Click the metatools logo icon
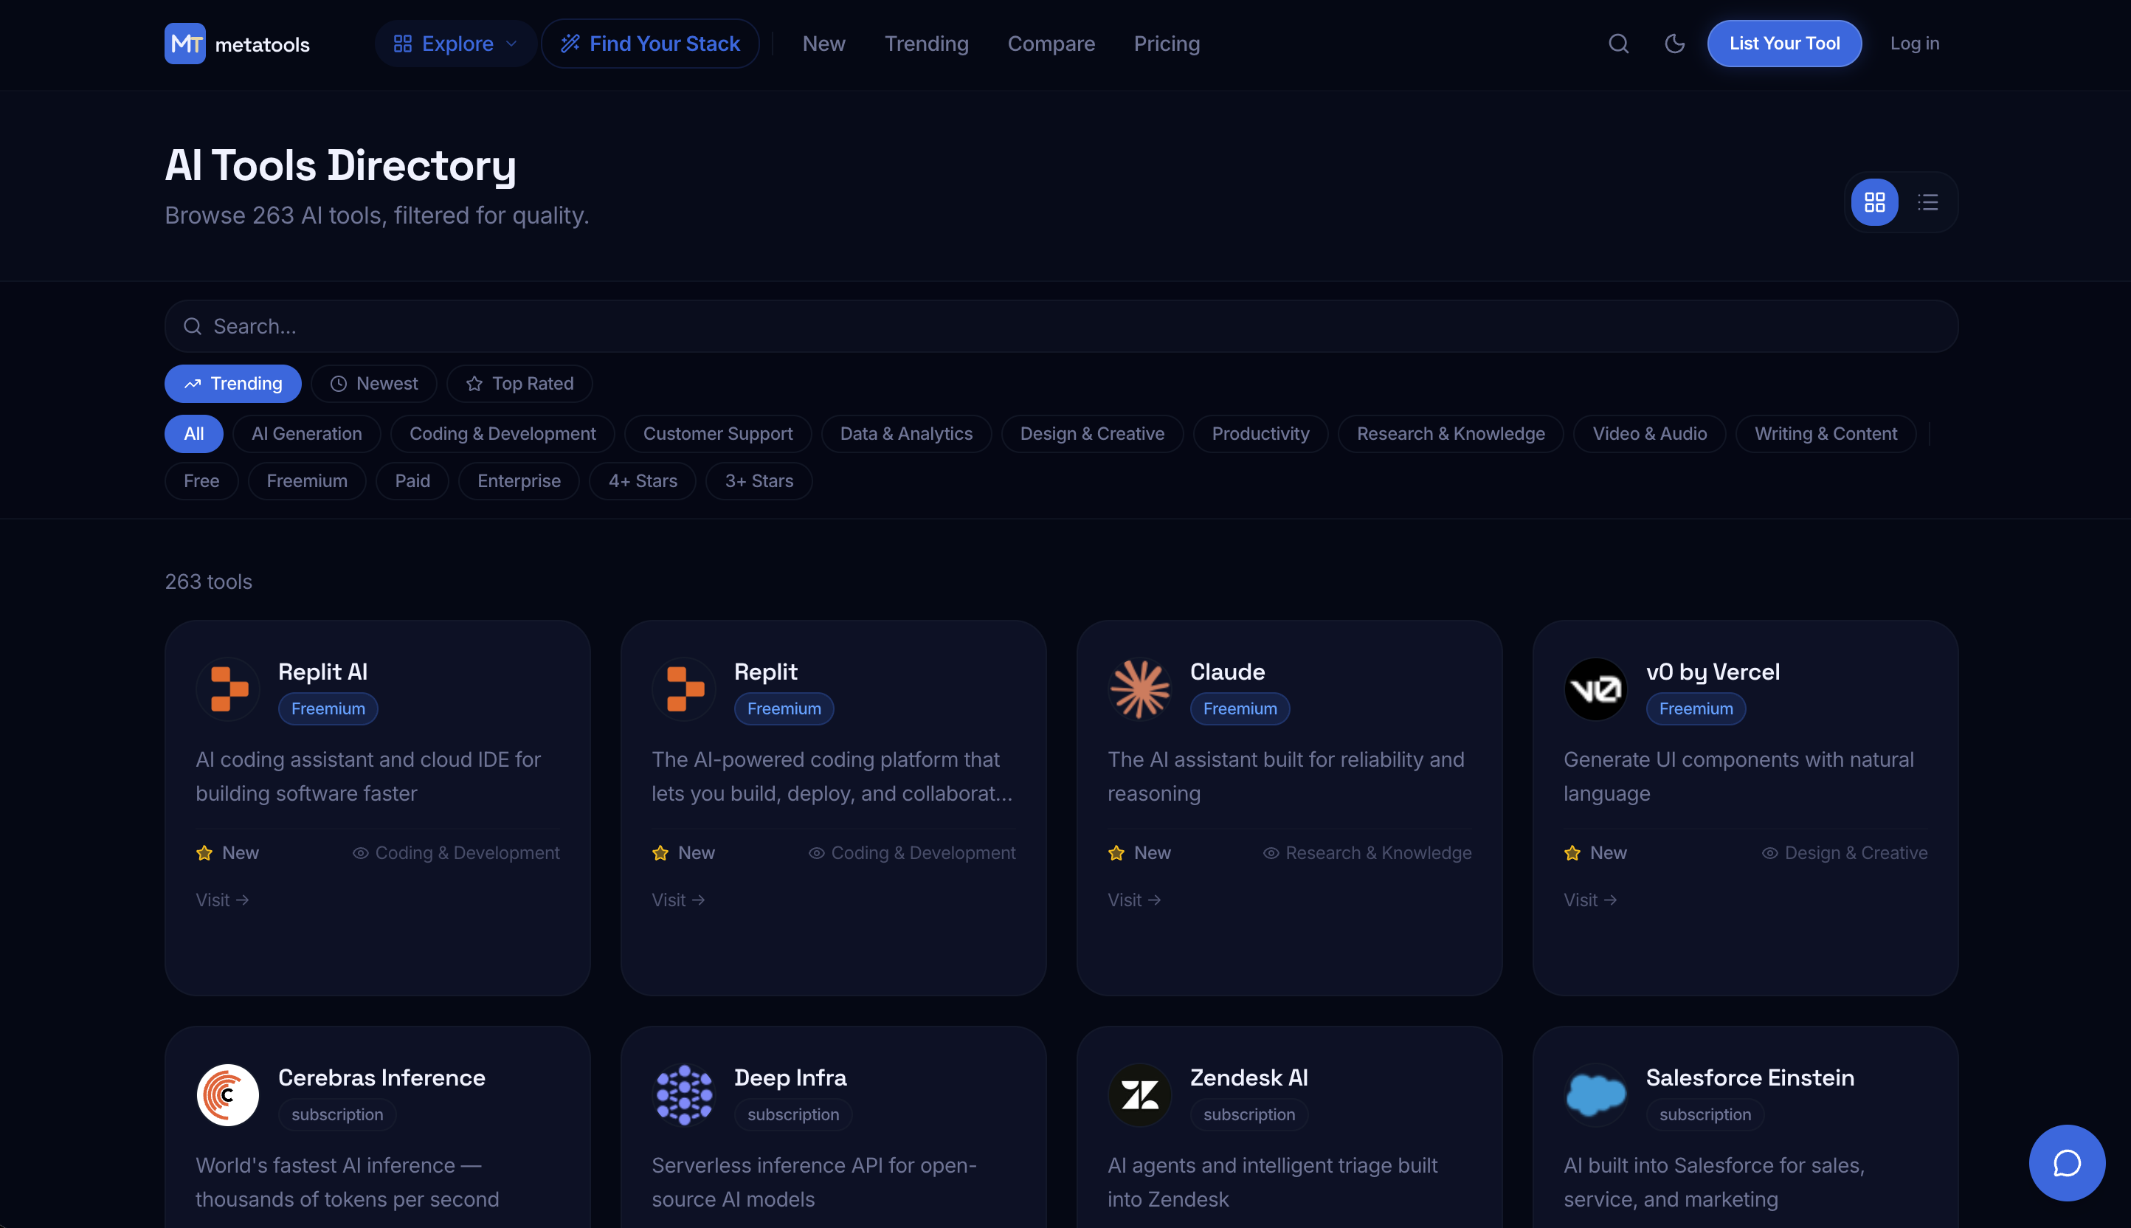 [185, 43]
